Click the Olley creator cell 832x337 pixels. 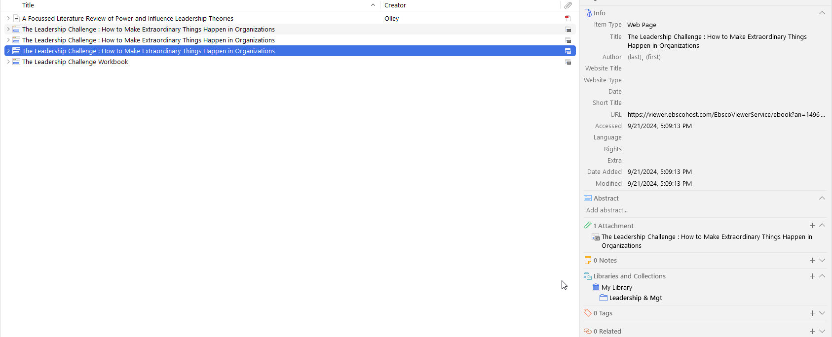point(392,18)
